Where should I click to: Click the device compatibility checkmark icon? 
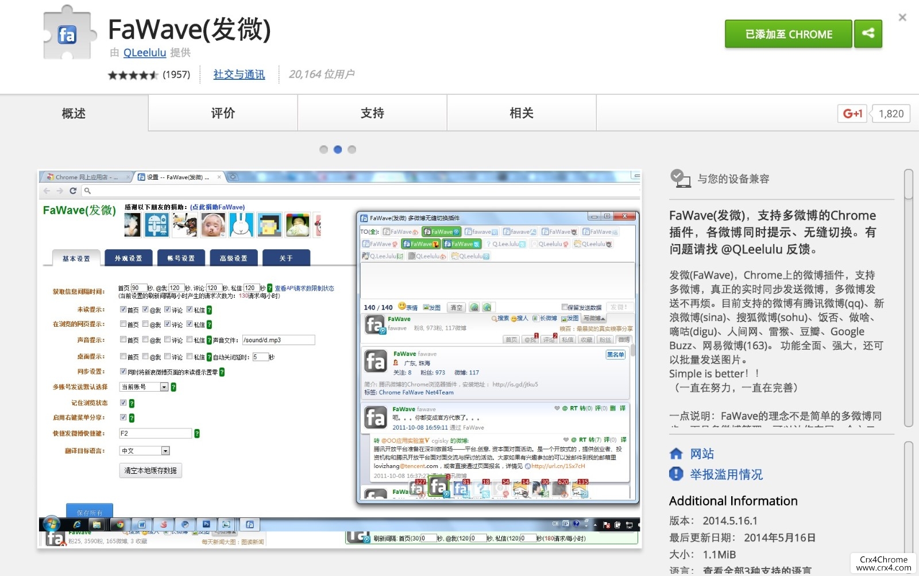click(680, 179)
